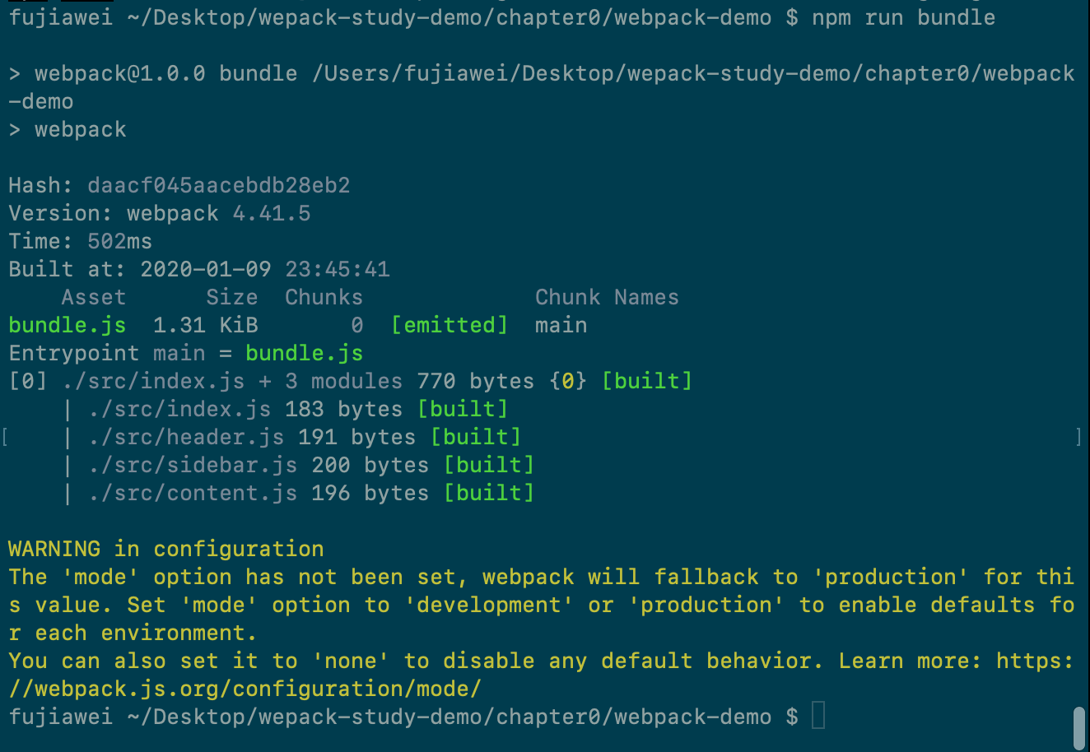The image size is (1090, 752).
Task: Click the 'npm run bundle' command text
Action: point(903,17)
